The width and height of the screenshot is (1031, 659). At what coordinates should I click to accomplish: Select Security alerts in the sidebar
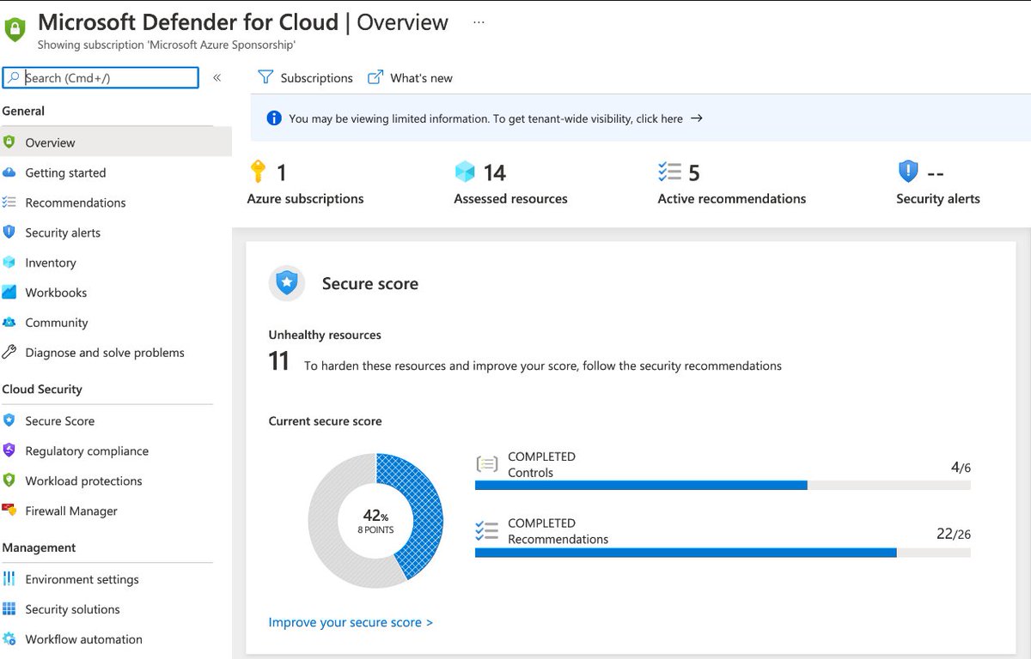[64, 232]
